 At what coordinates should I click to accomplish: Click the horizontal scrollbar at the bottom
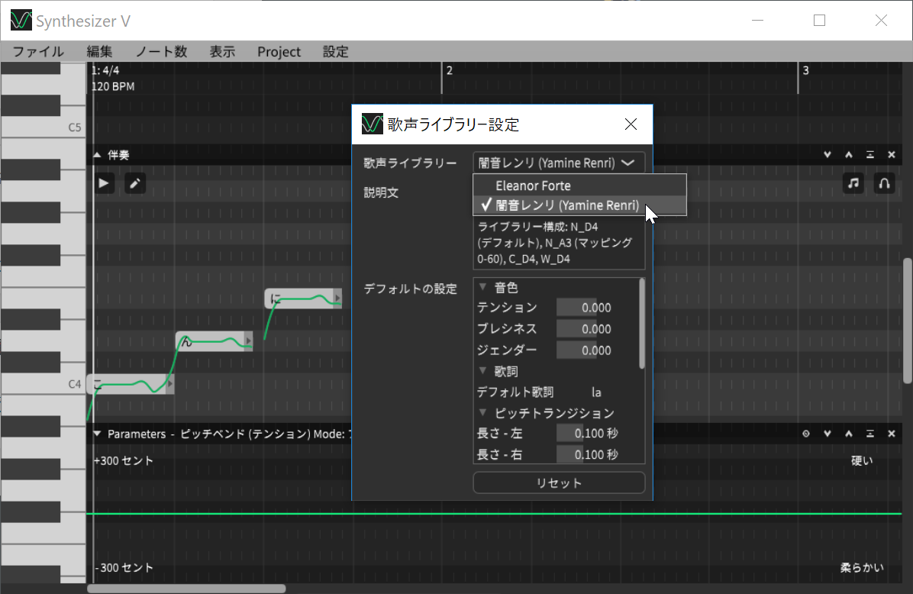(186, 589)
